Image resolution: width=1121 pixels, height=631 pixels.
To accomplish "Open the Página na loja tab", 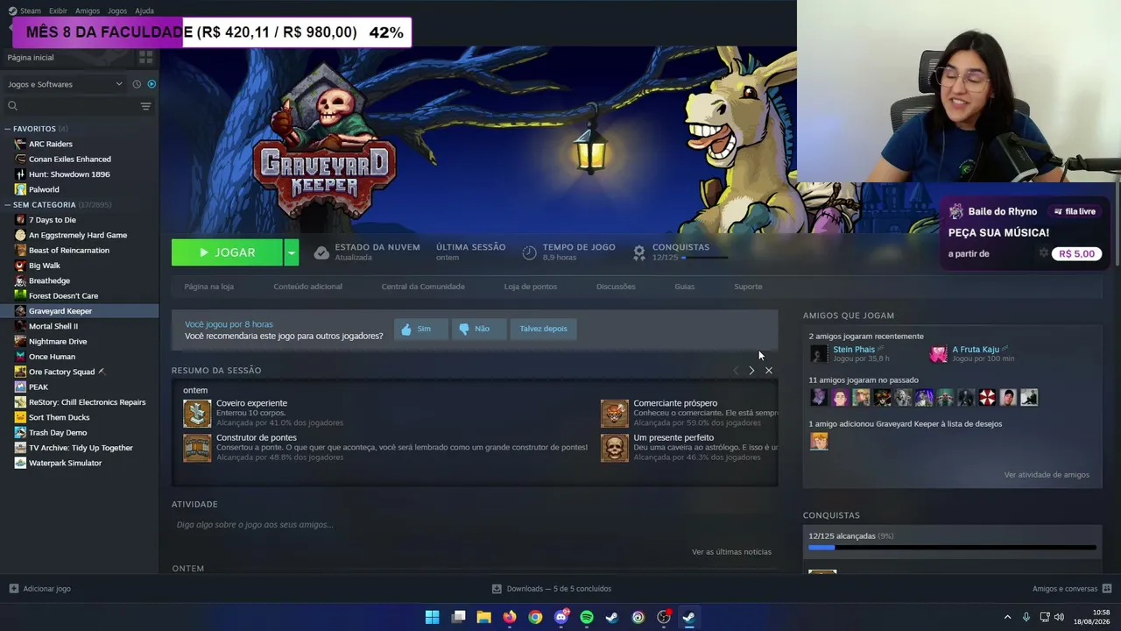I will pyautogui.click(x=208, y=287).
